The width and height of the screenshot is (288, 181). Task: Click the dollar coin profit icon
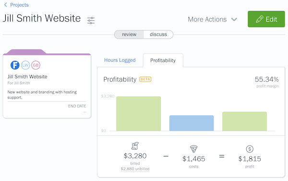pos(250,149)
